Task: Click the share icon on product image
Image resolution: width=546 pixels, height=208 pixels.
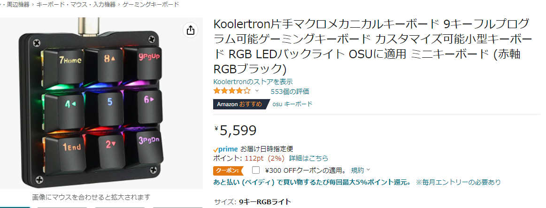Action: click(190, 31)
